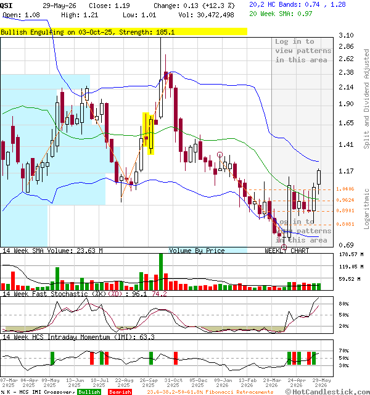Click the latest white candle near 1.17
The height and width of the screenshot is (395, 370).
[319, 177]
